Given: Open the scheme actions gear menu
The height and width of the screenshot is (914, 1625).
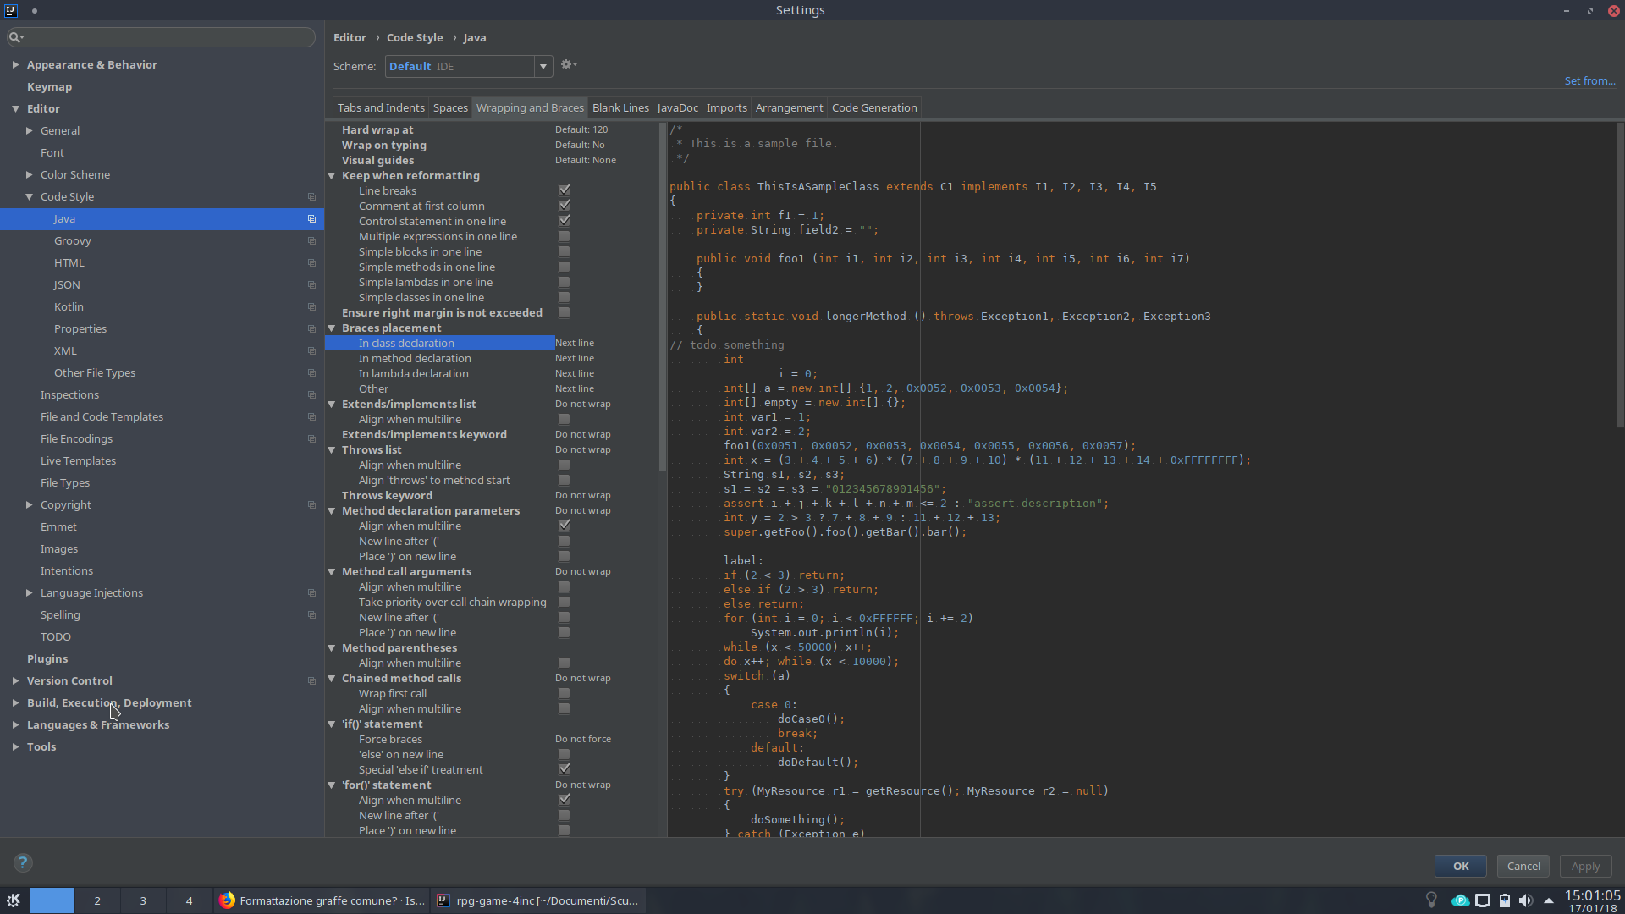Looking at the screenshot, I should (x=568, y=65).
